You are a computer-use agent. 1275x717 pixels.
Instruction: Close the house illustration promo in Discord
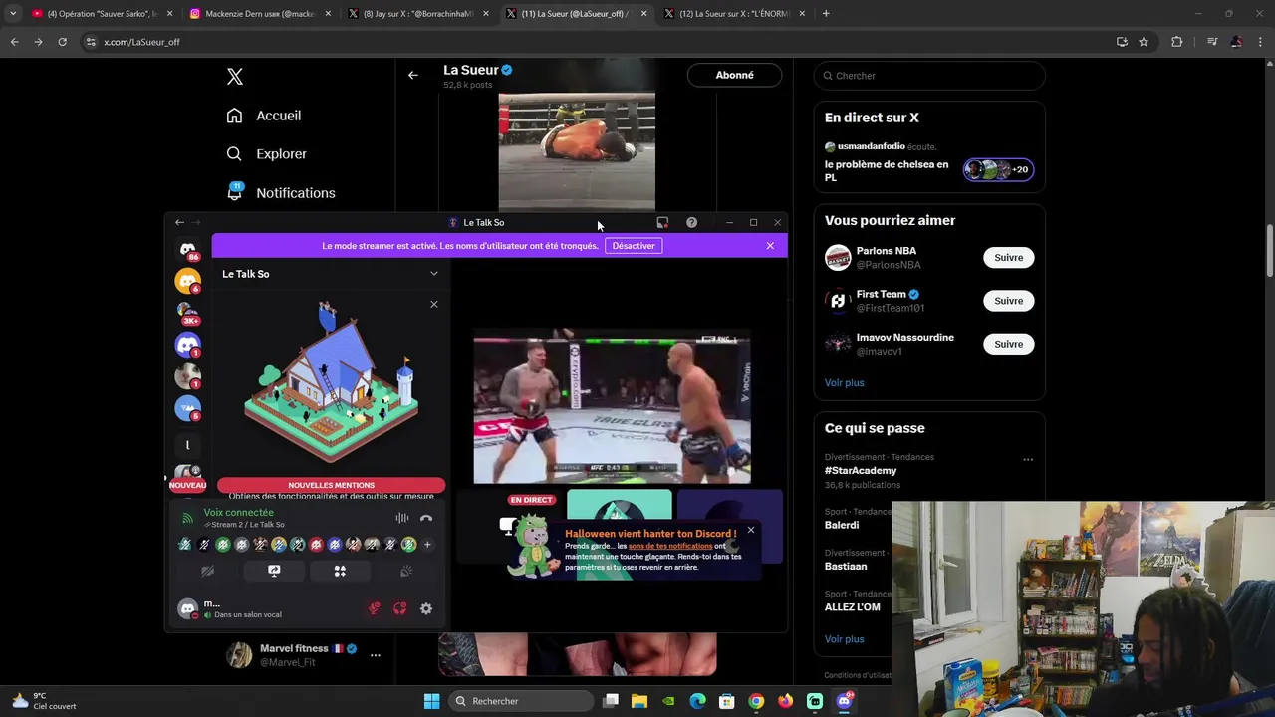coord(433,304)
